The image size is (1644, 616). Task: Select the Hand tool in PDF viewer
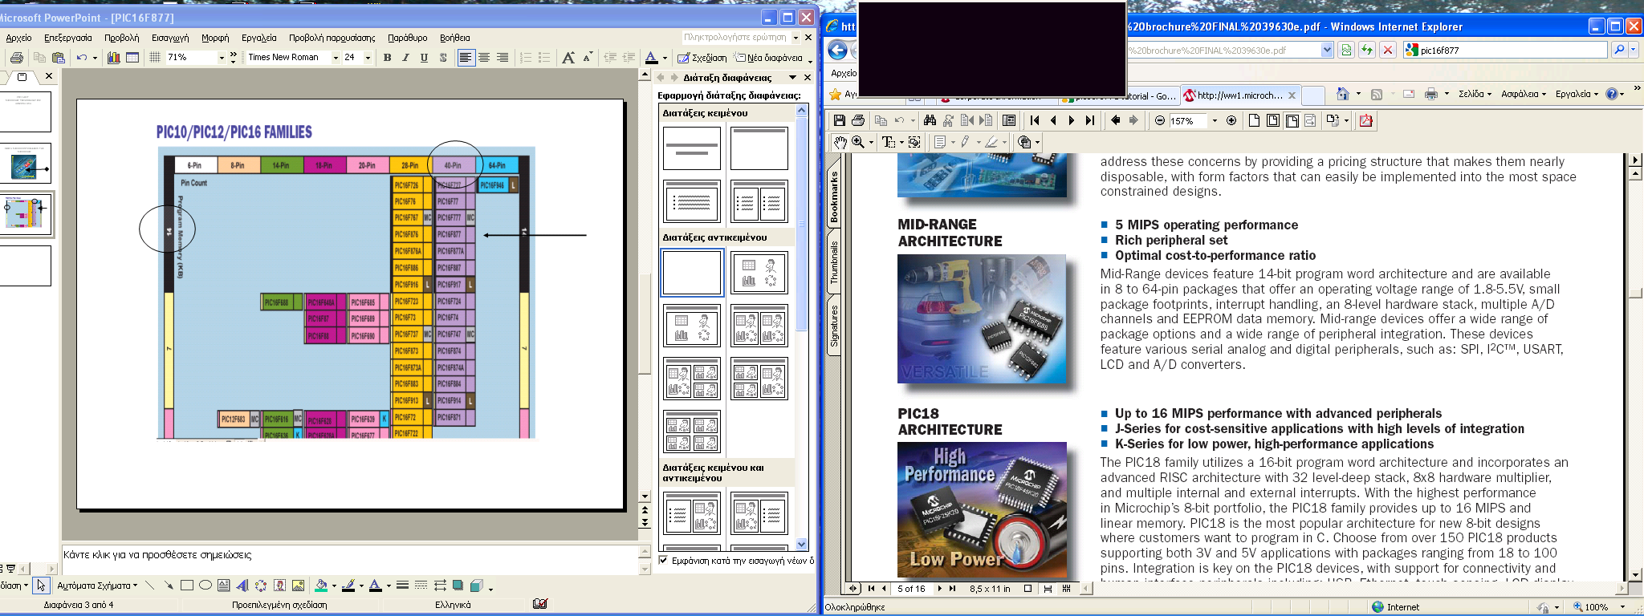tap(840, 142)
